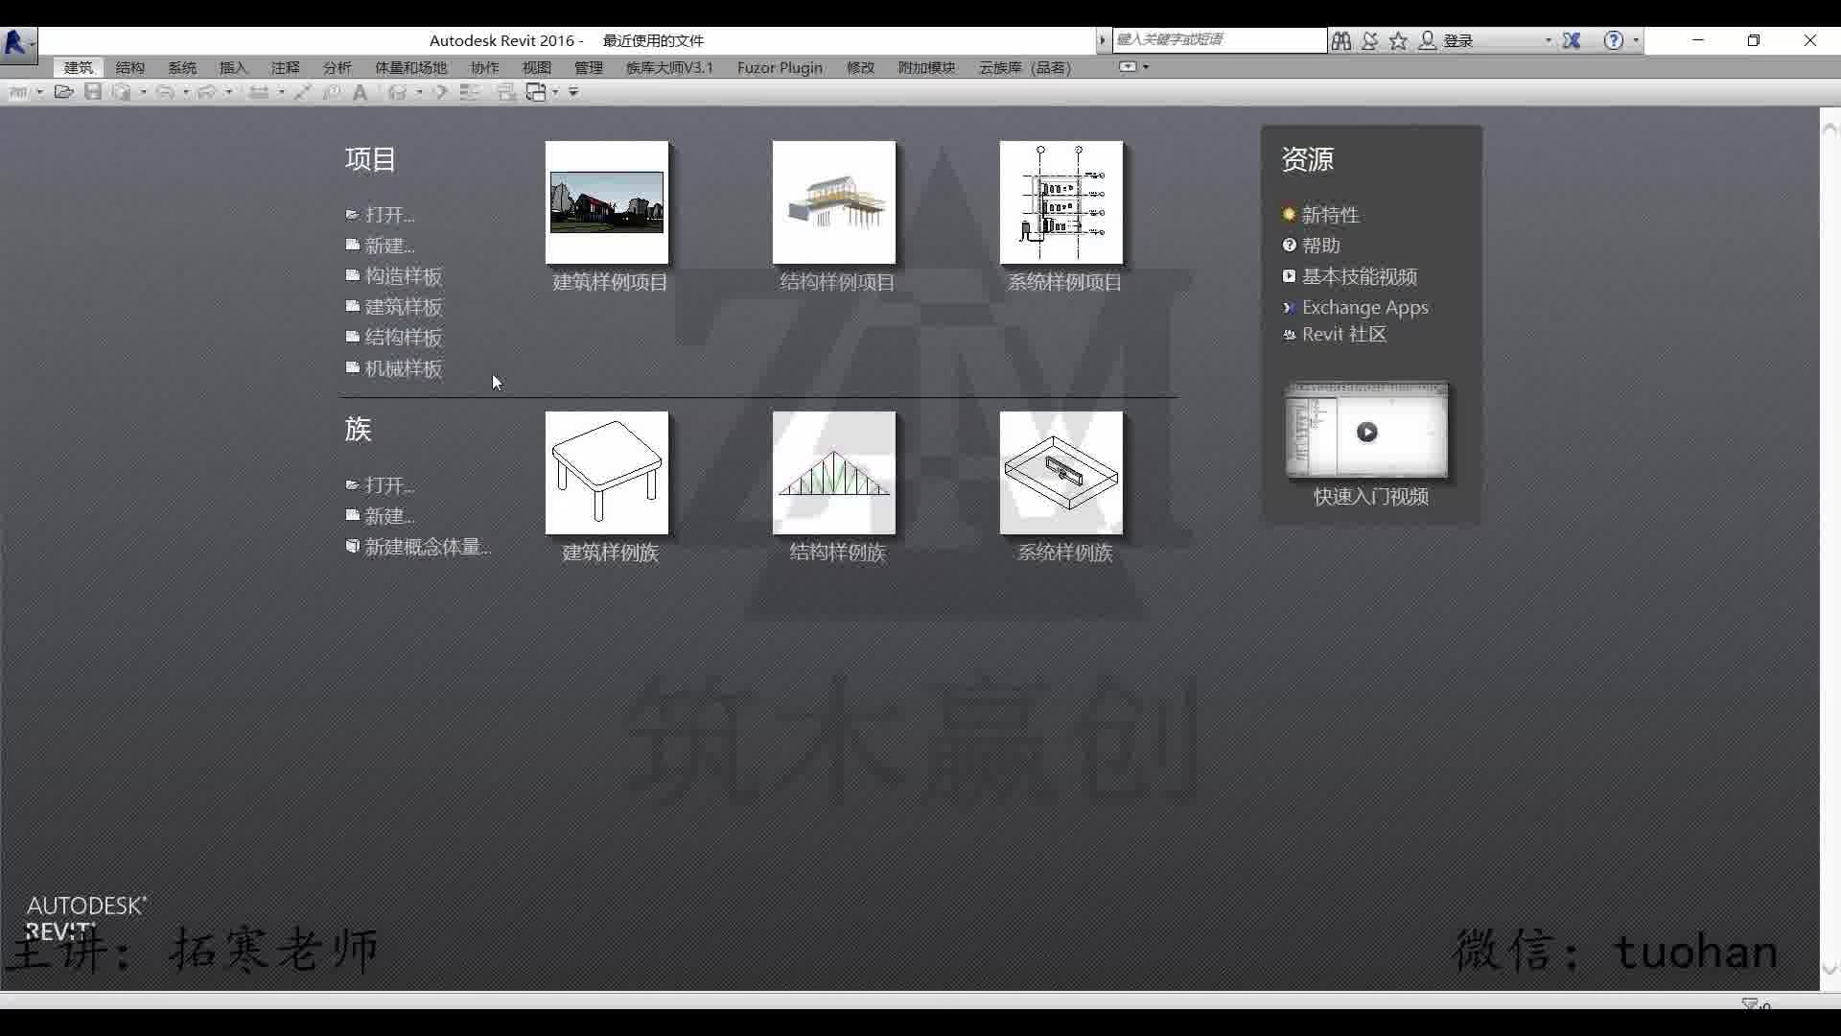
Task: Open the 建筑样例项目 thumbnail
Action: (607, 202)
